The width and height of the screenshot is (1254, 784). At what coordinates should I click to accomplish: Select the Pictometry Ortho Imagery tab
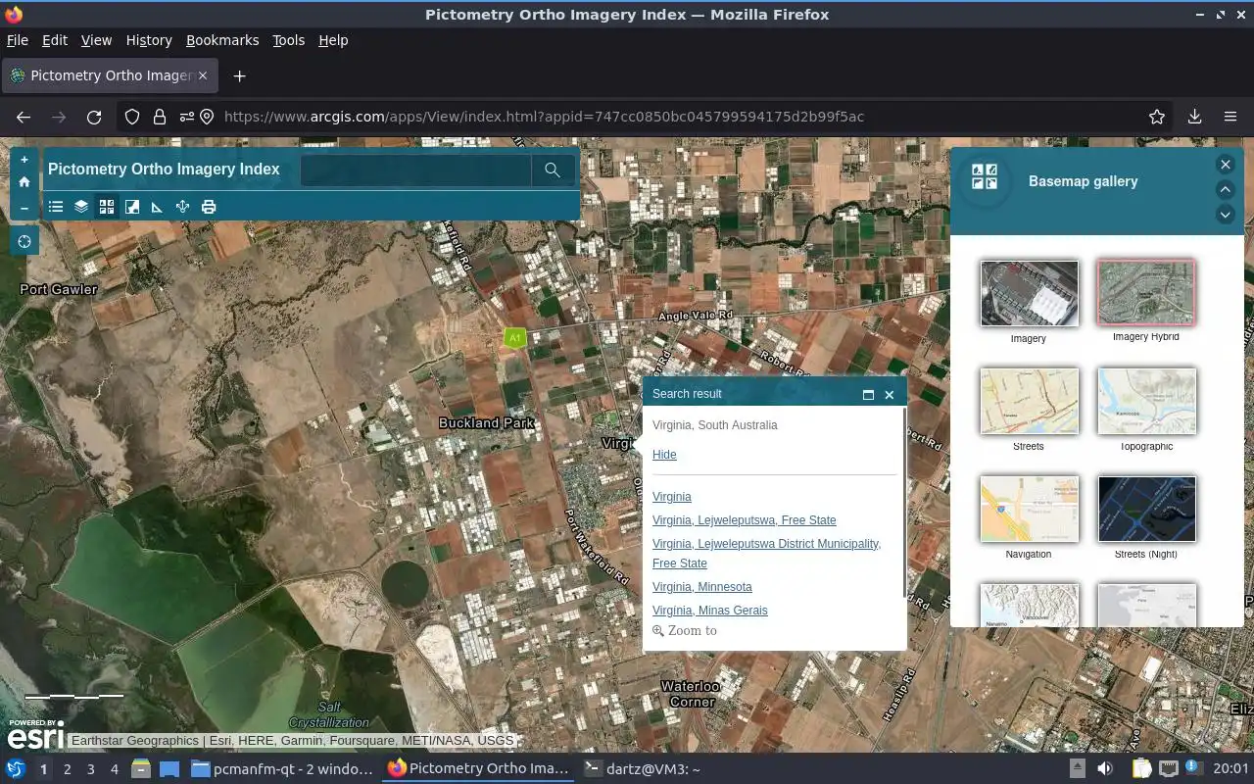tap(109, 75)
